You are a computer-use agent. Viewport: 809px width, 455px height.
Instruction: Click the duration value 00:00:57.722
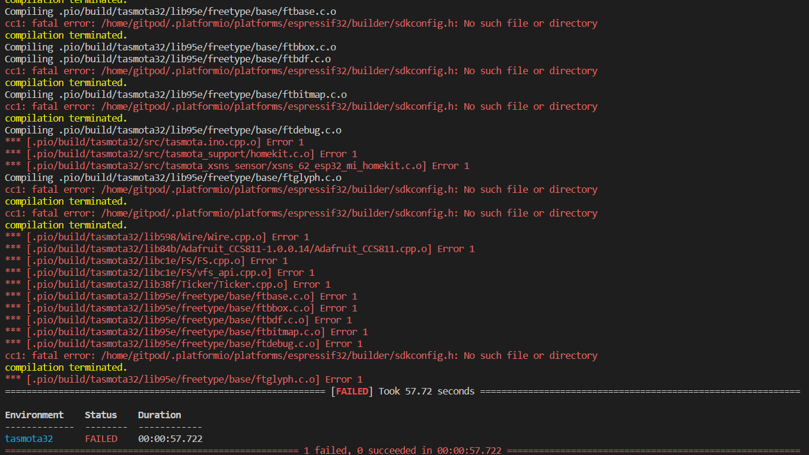point(171,438)
